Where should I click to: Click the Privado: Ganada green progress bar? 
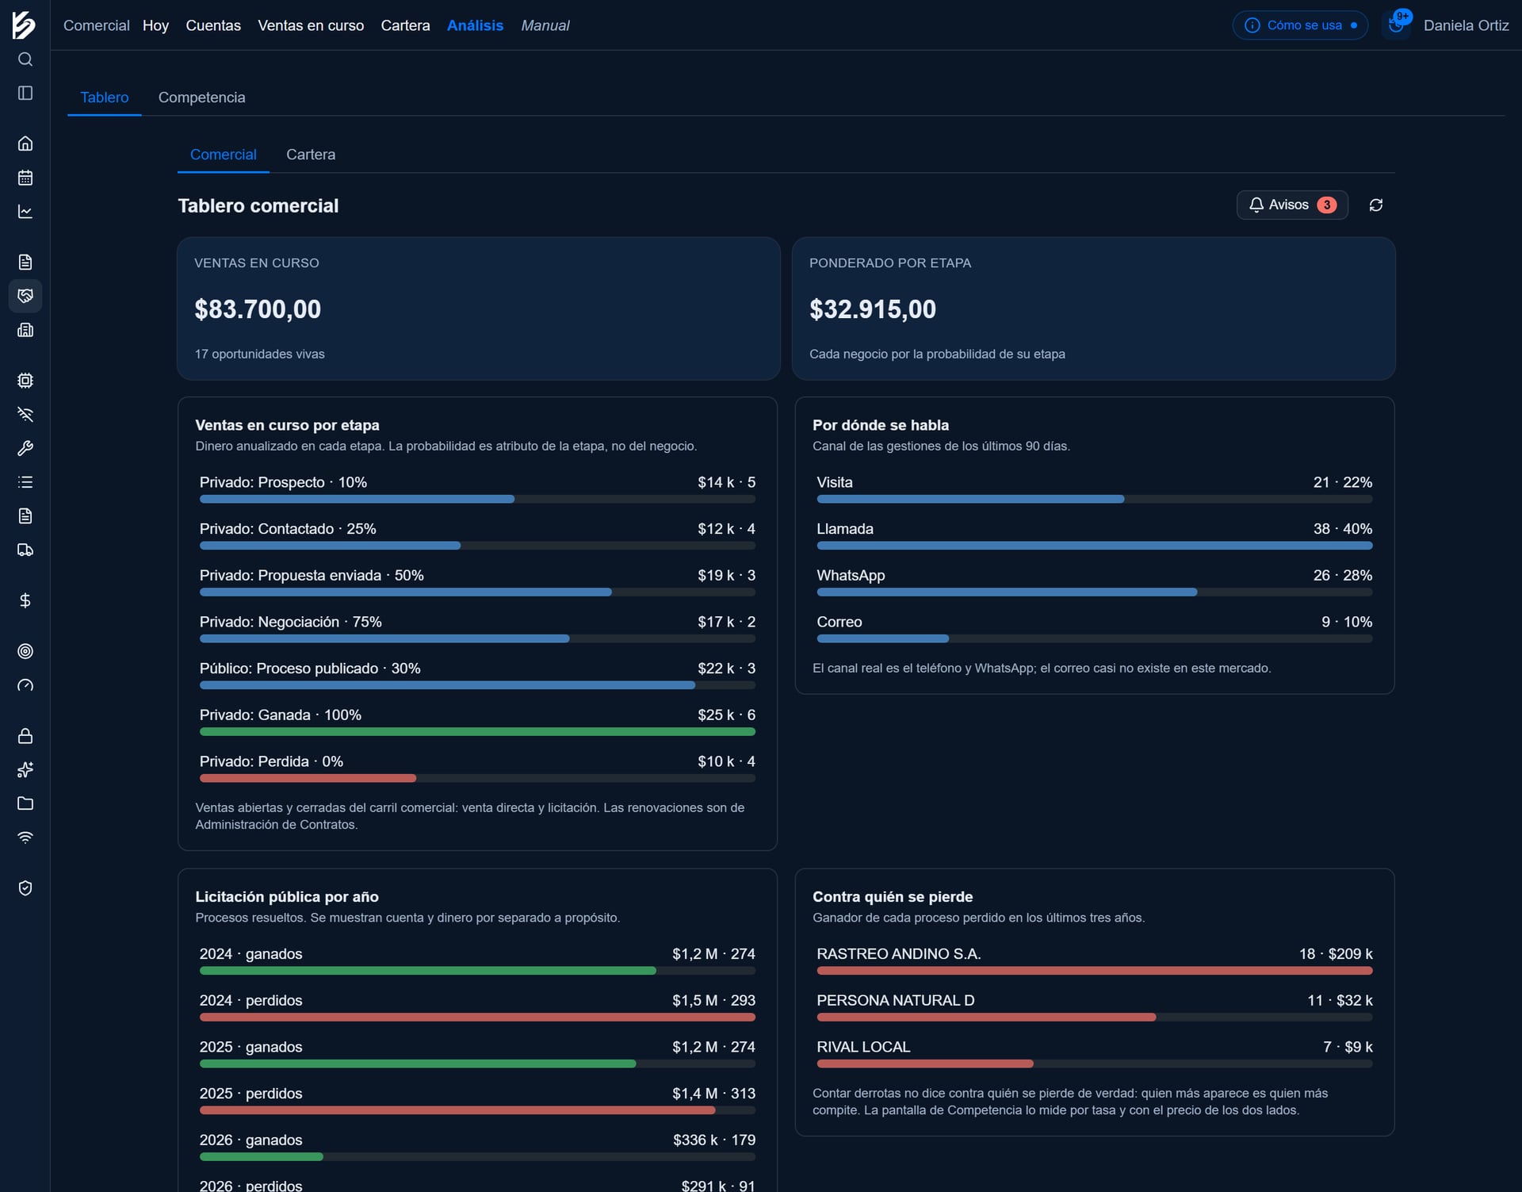[x=477, y=732]
